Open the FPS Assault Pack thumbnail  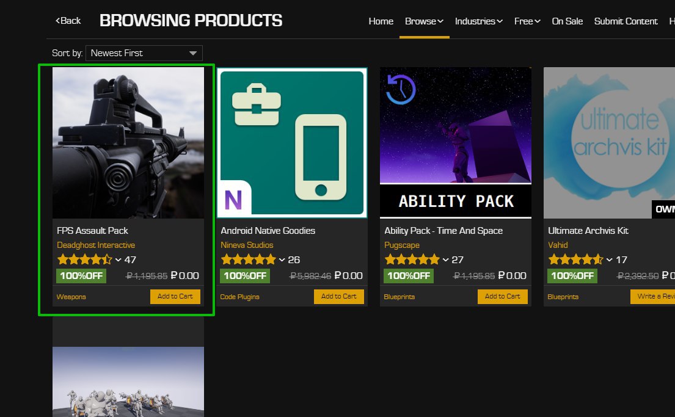point(128,143)
